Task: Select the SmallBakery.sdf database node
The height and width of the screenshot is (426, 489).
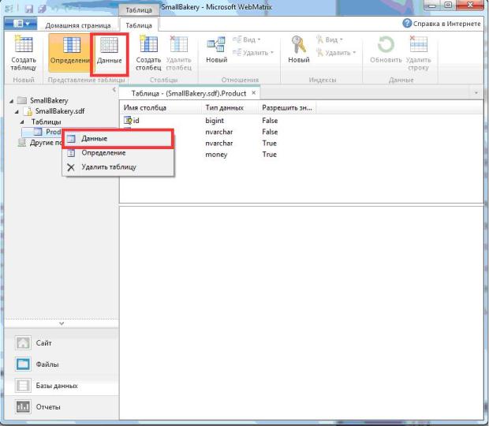Action: pyautogui.click(x=60, y=111)
